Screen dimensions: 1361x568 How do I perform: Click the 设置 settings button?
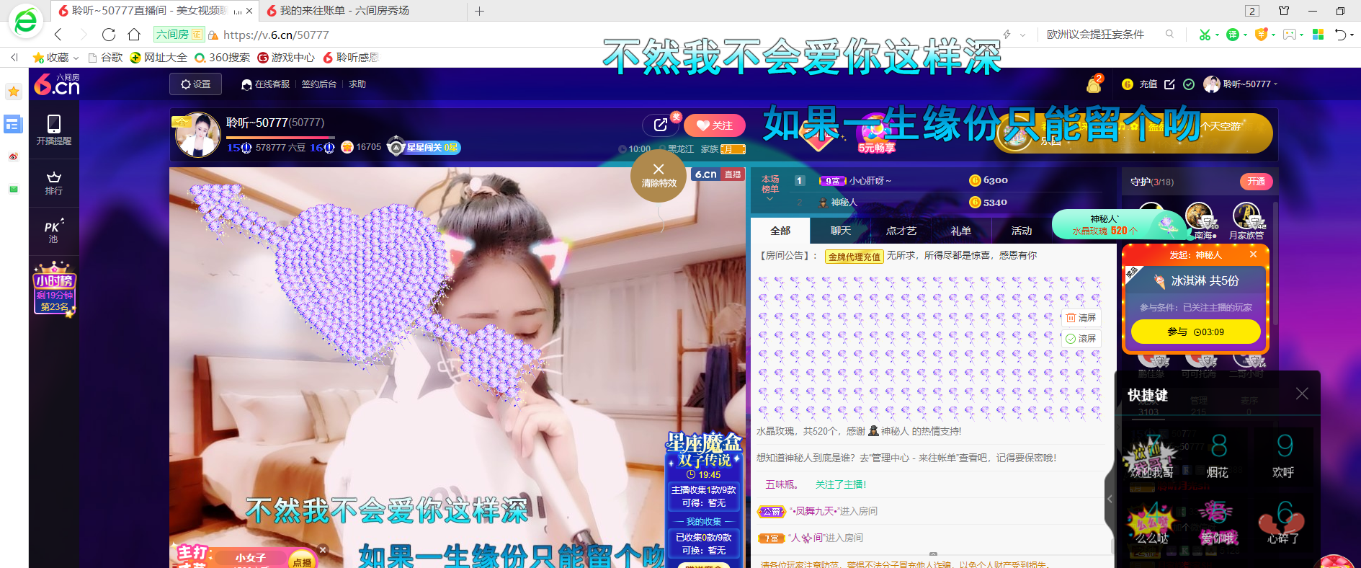(x=196, y=84)
